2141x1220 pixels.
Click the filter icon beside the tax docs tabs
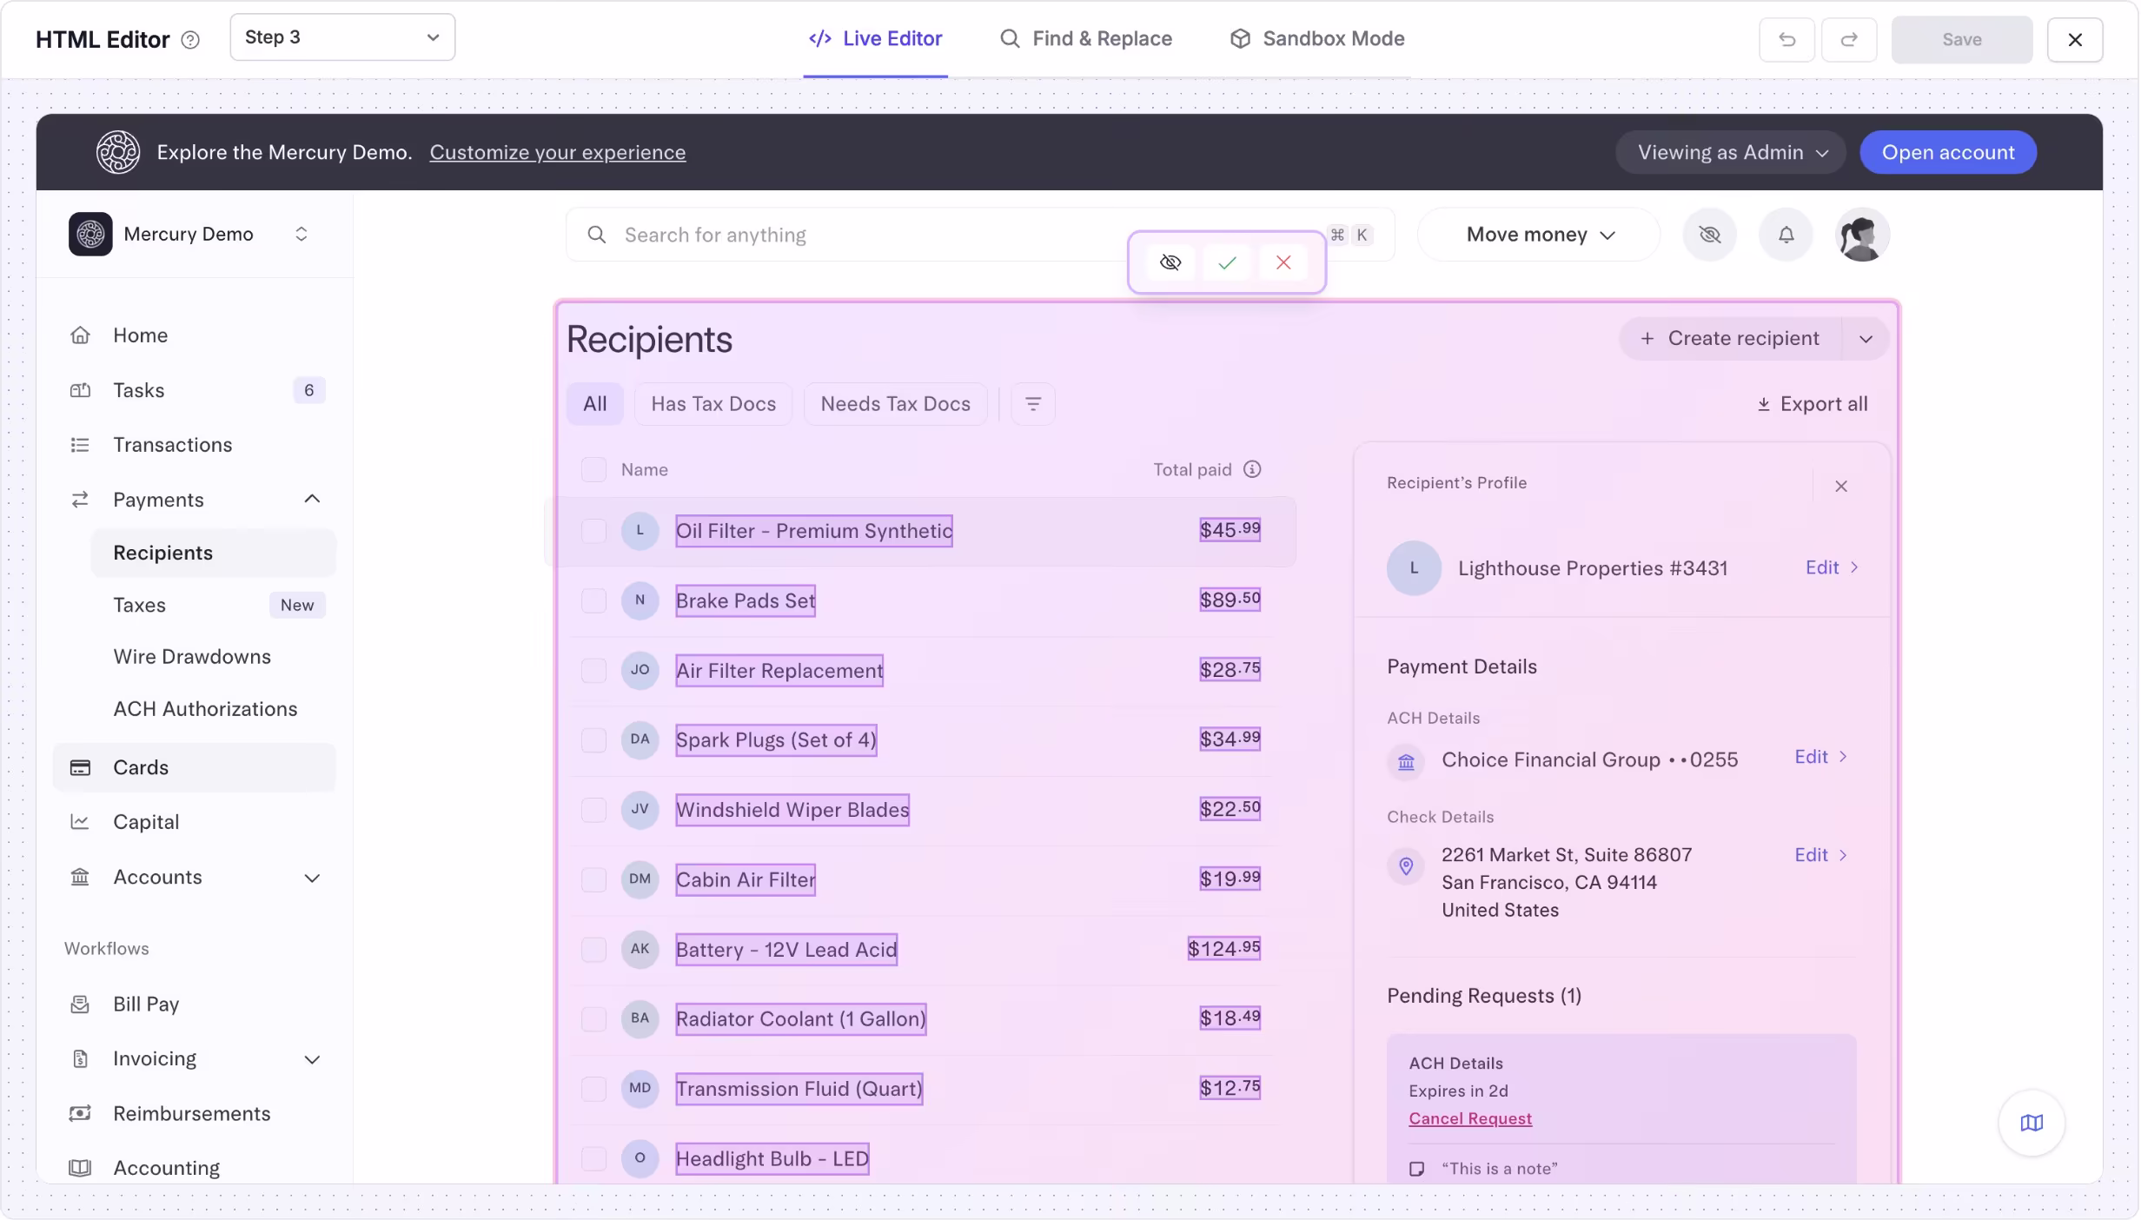tap(1033, 403)
